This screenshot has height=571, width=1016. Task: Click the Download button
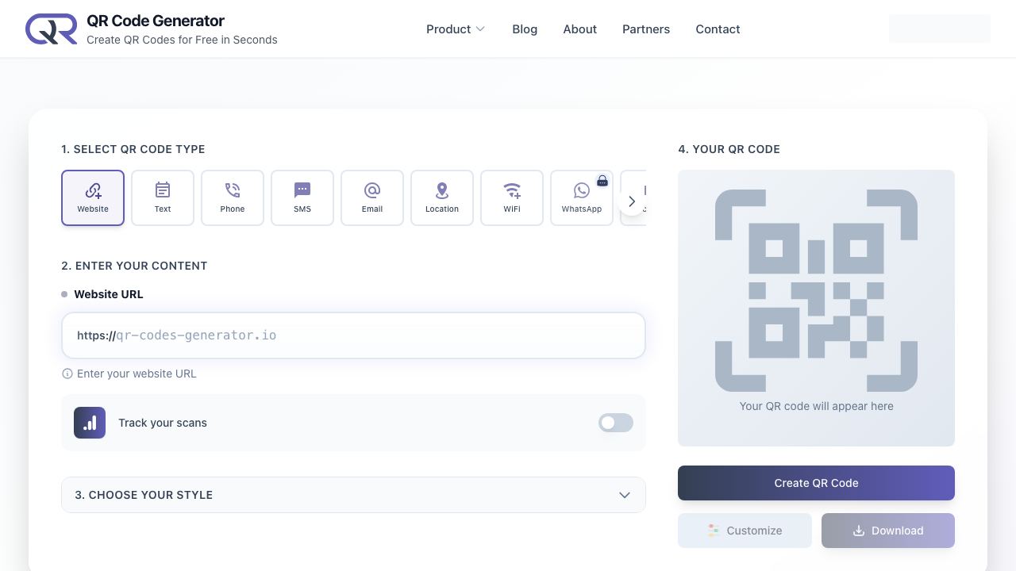(x=888, y=531)
